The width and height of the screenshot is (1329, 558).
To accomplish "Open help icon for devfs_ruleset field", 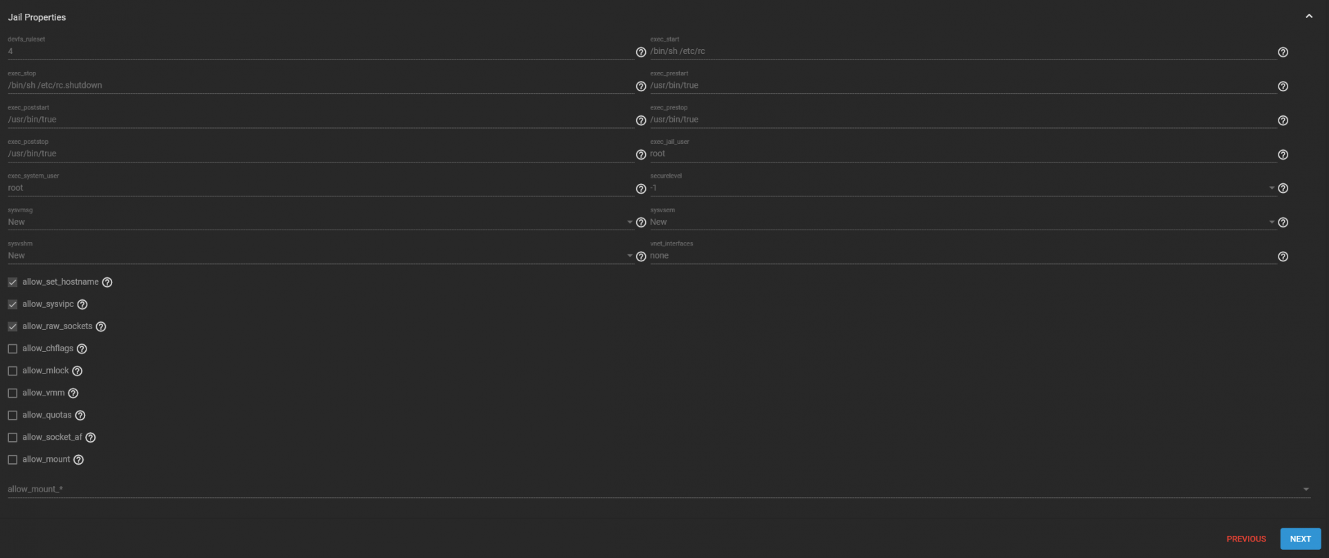I will 641,52.
